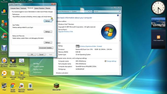Open Debut Video Capture desktop shortcut
The image size is (167, 94).
(4, 50)
